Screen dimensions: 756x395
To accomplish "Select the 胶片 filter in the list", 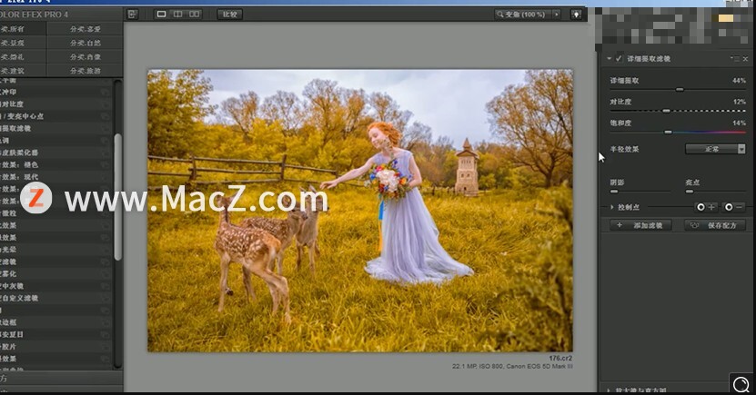I will pos(55,346).
